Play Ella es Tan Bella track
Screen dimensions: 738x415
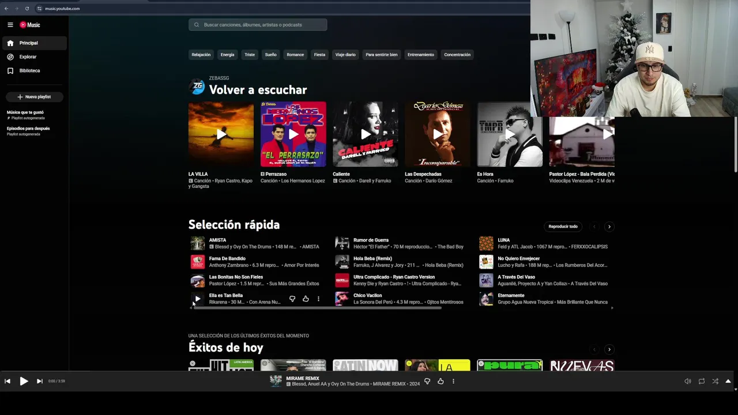(198, 299)
